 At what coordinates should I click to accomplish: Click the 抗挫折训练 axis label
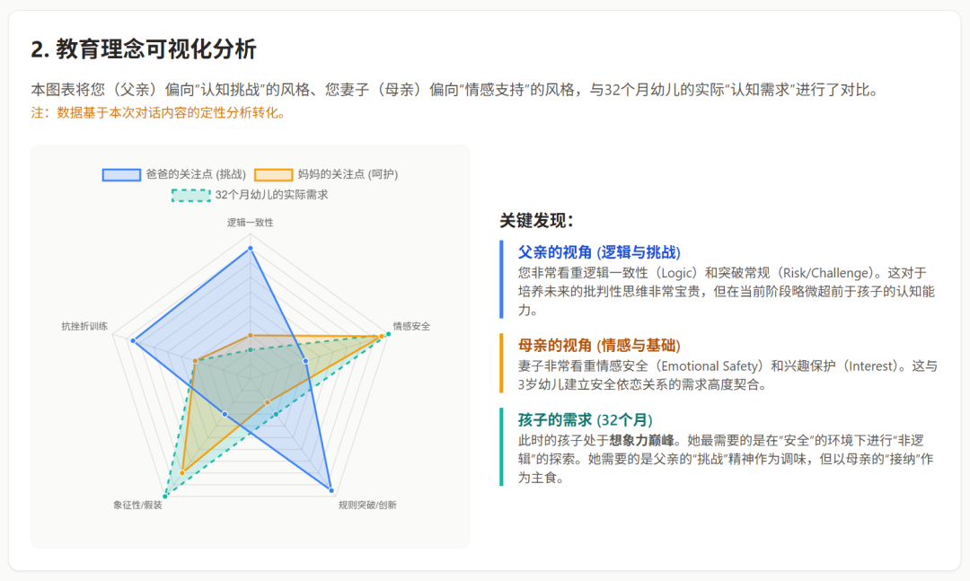tap(84, 326)
